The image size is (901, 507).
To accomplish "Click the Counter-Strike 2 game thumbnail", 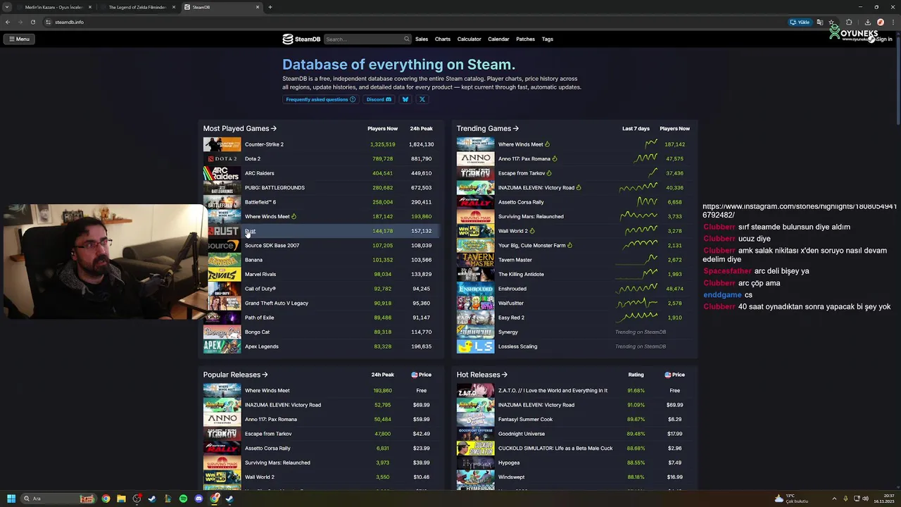I will coord(222,144).
